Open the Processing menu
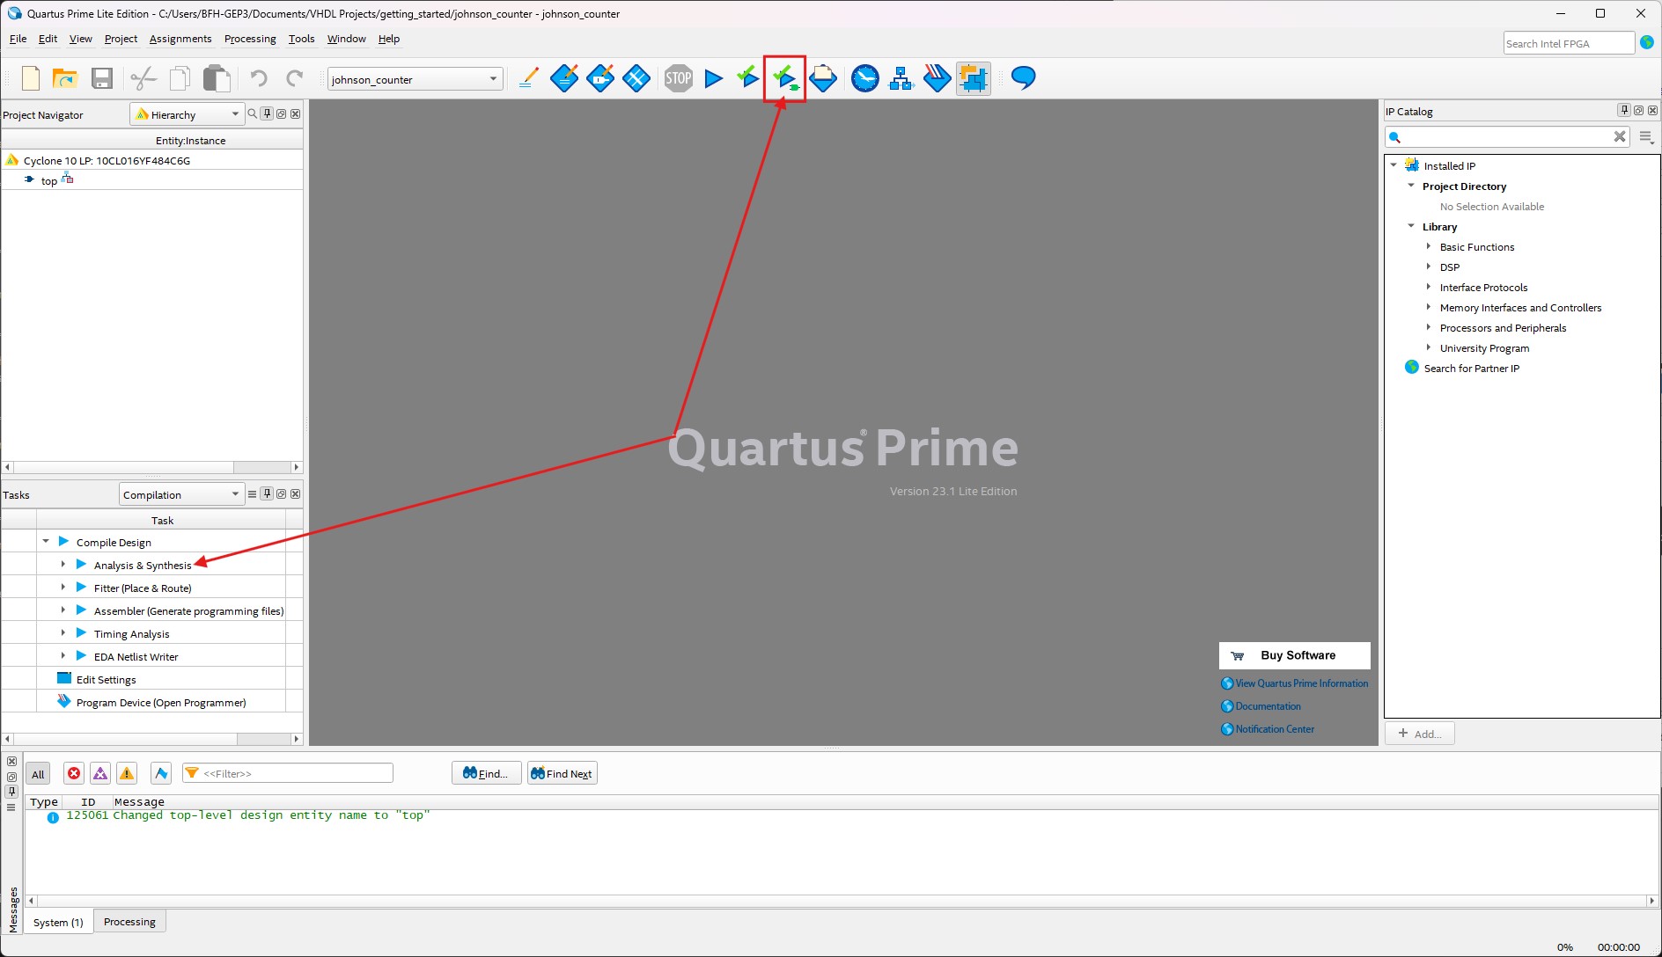The image size is (1662, 957). pos(250,39)
